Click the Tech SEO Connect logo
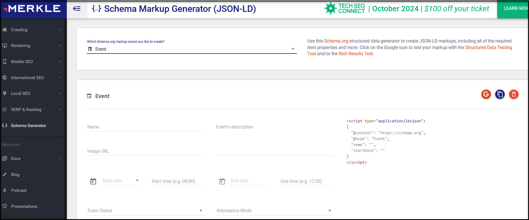Viewport: 529px width, 220px height. pyautogui.click(x=345, y=8)
